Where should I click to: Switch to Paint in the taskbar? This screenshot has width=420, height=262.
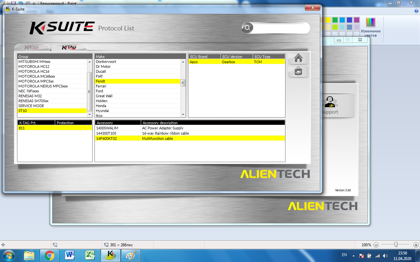coord(131,255)
